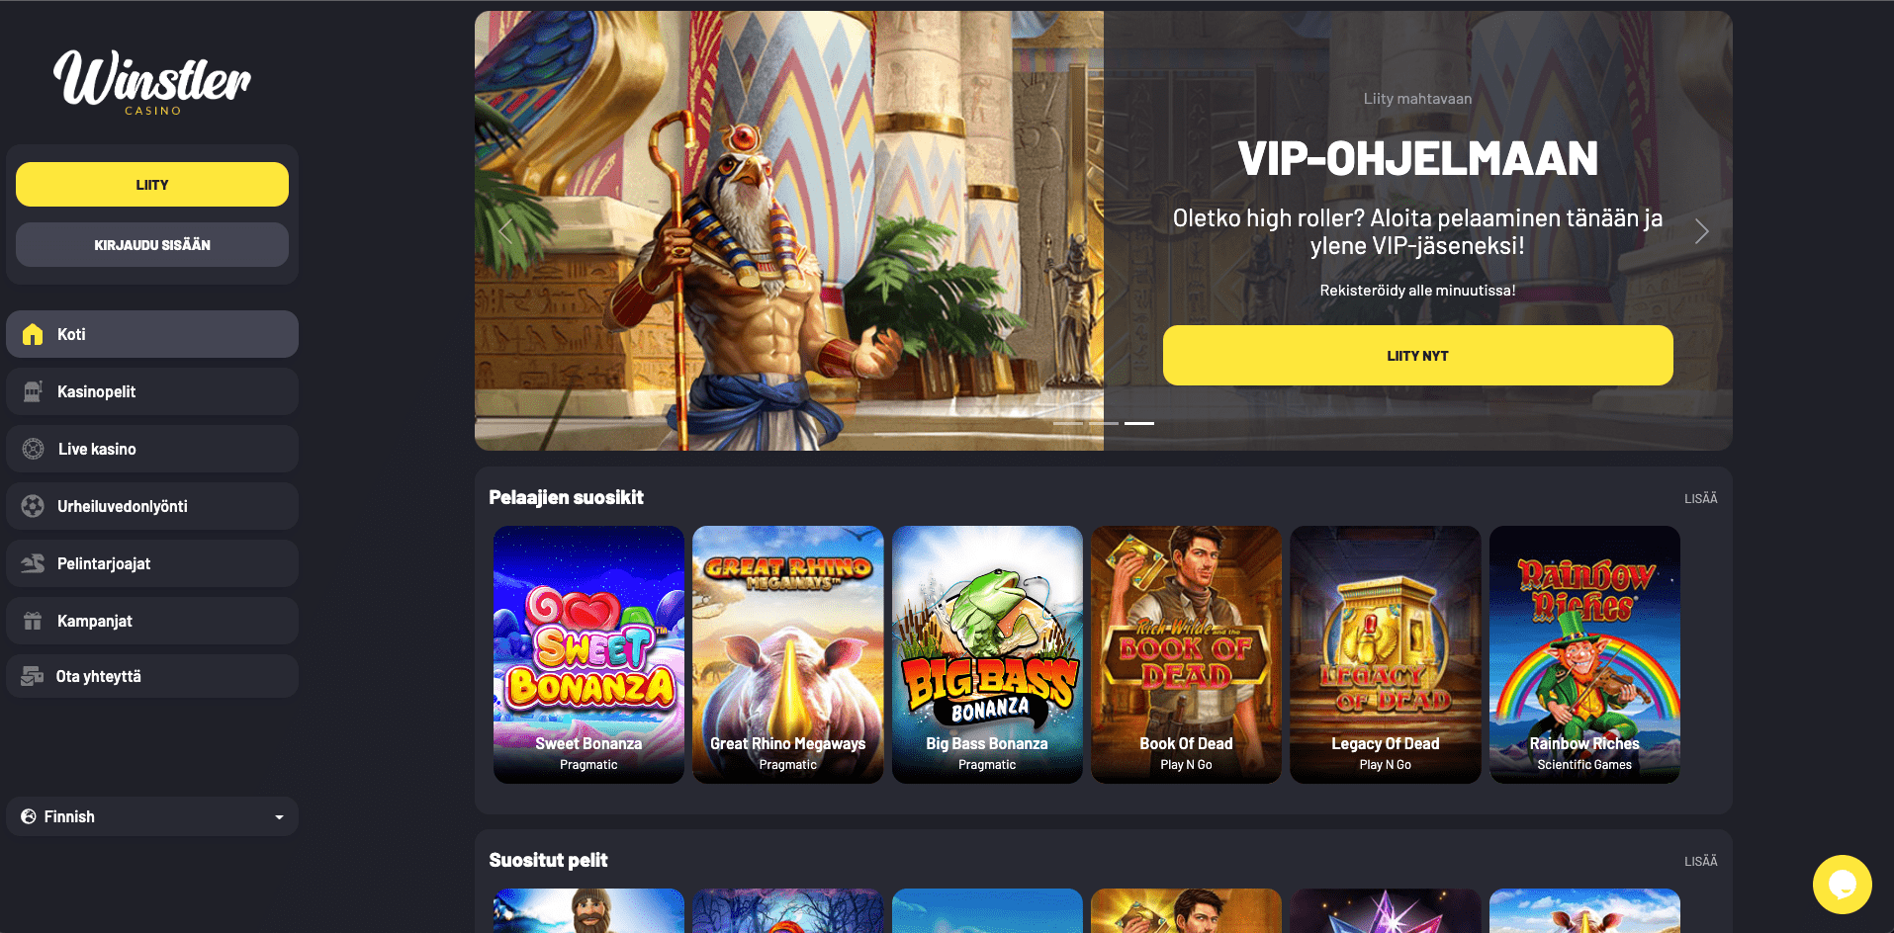Click the Koti home icon in sidebar
The width and height of the screenshot is (1894, 933).
pyautogui.click(x=33, y=334)
